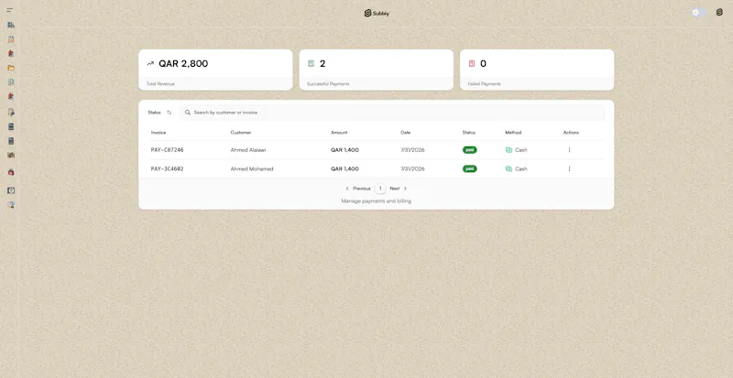Open the hamburger menu in the sidebar
The height and width of the screenshot is (378, 733).
(x=10, y=10)
